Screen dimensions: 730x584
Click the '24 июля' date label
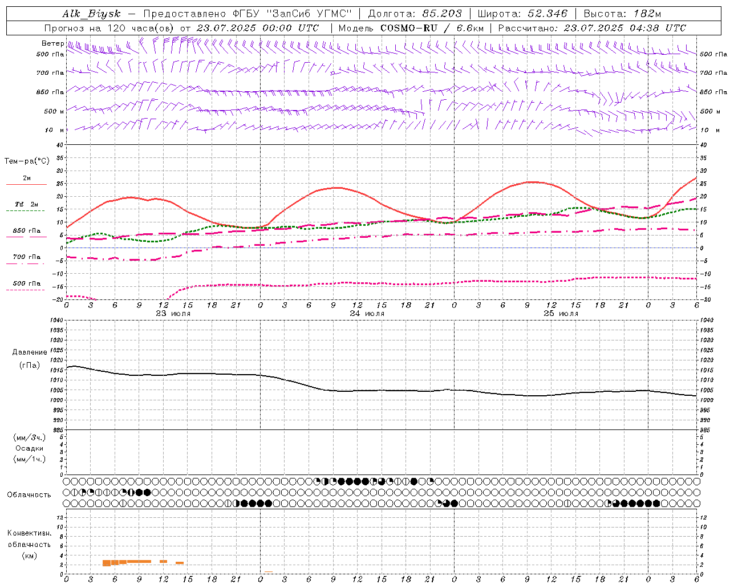[x=367, y=314]
